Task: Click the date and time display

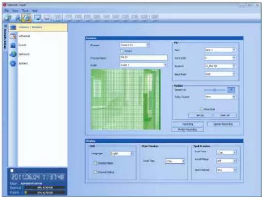Action: pyautogui.click(x=37, y=177)
